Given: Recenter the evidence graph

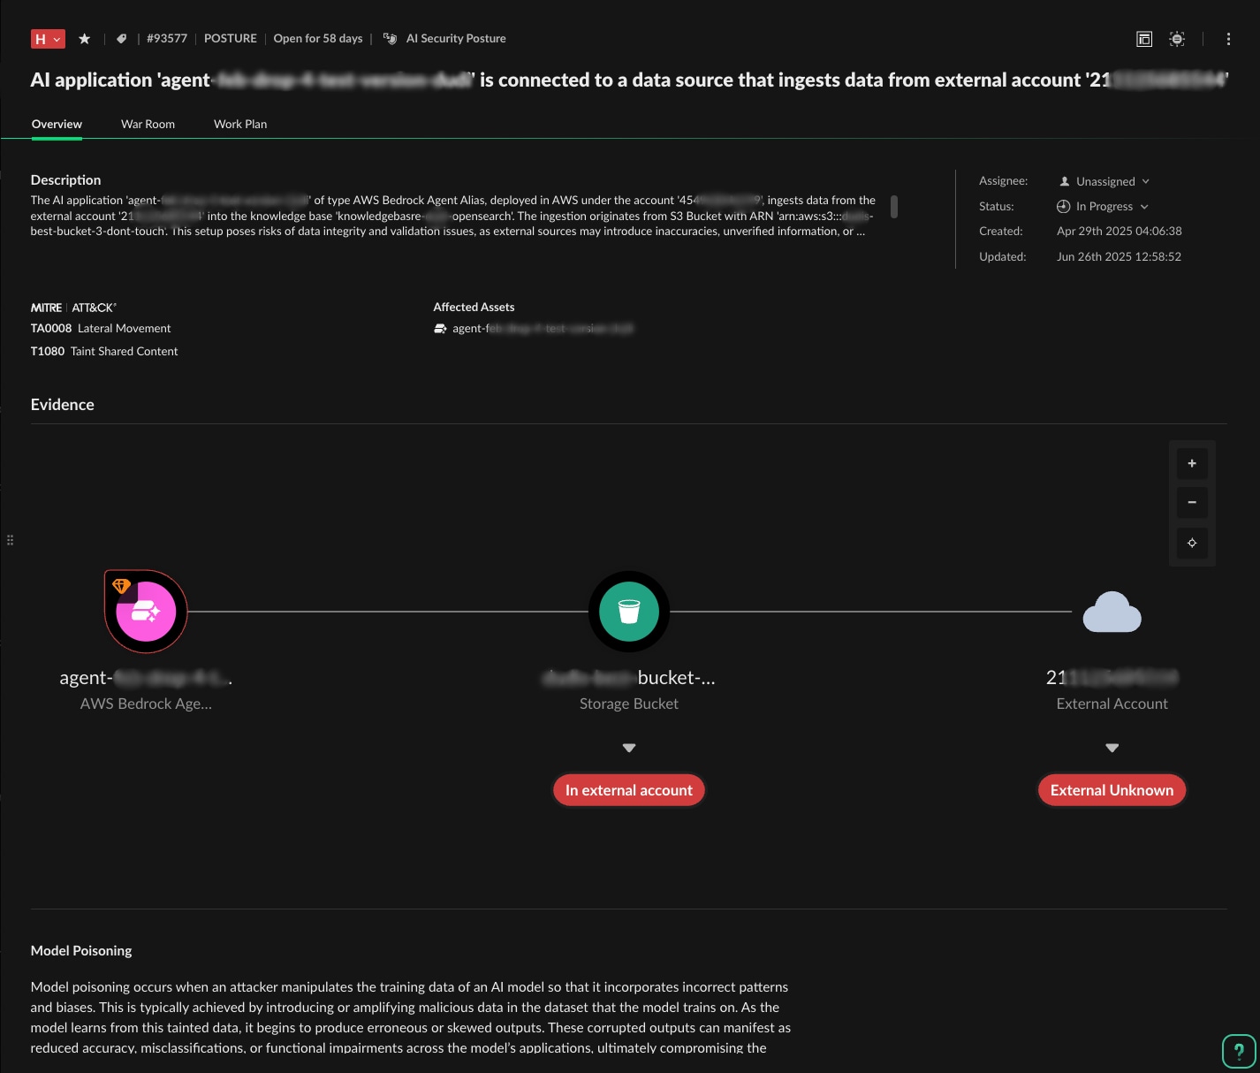Looking at the screenshot, I should pyautogui.click(x=1192, y=543).
